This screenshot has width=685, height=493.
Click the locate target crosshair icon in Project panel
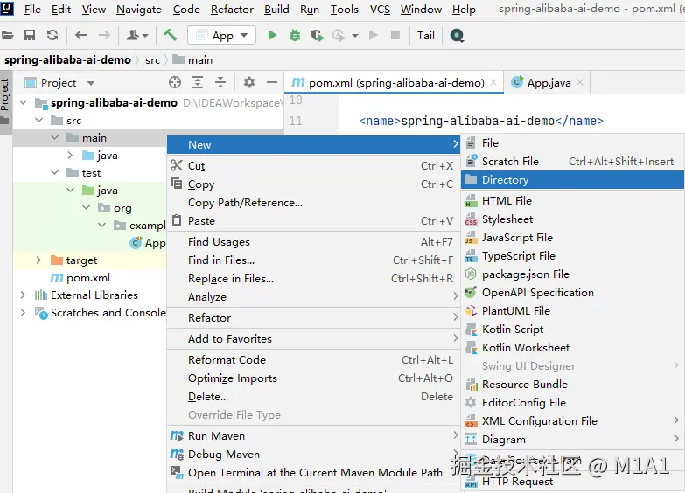(x=175, y=82)
